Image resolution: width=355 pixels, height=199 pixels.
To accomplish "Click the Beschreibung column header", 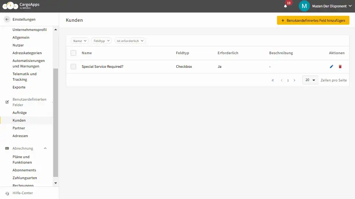I will pyautogui.click(x=281, y=53).
